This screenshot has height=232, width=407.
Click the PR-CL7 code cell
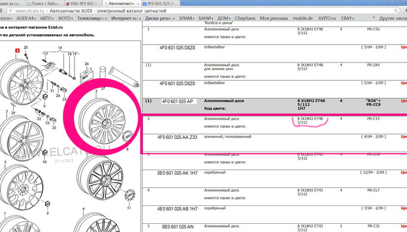(373, 190)
